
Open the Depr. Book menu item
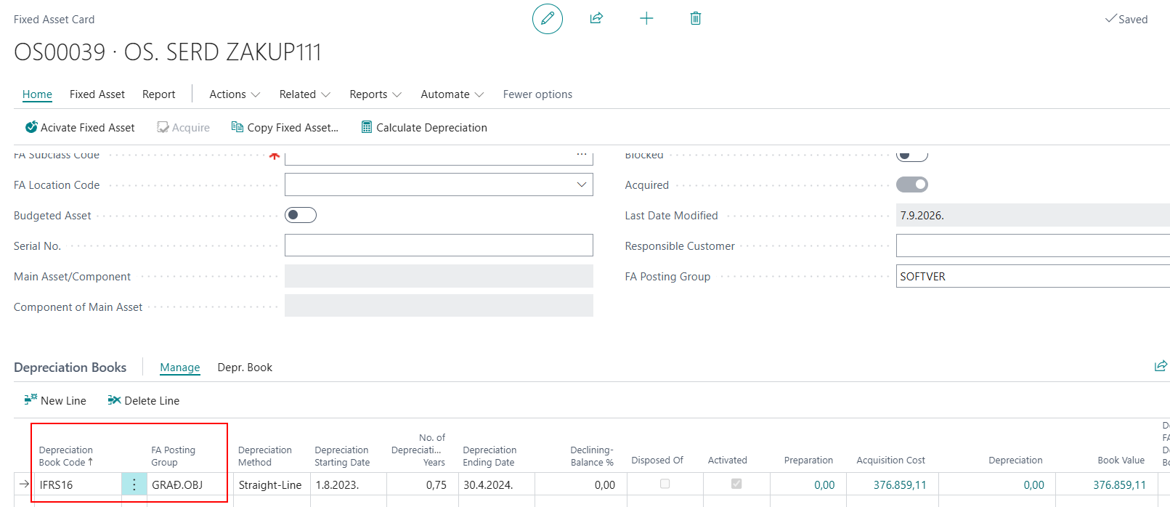click(245, 368)
